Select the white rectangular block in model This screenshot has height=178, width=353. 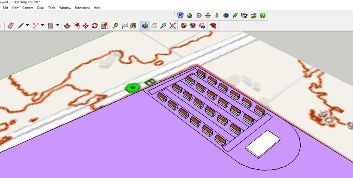(263, 144)
